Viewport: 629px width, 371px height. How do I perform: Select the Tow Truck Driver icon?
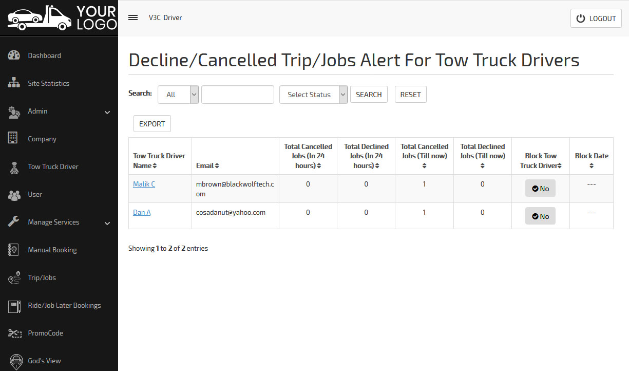pos(14,167)
